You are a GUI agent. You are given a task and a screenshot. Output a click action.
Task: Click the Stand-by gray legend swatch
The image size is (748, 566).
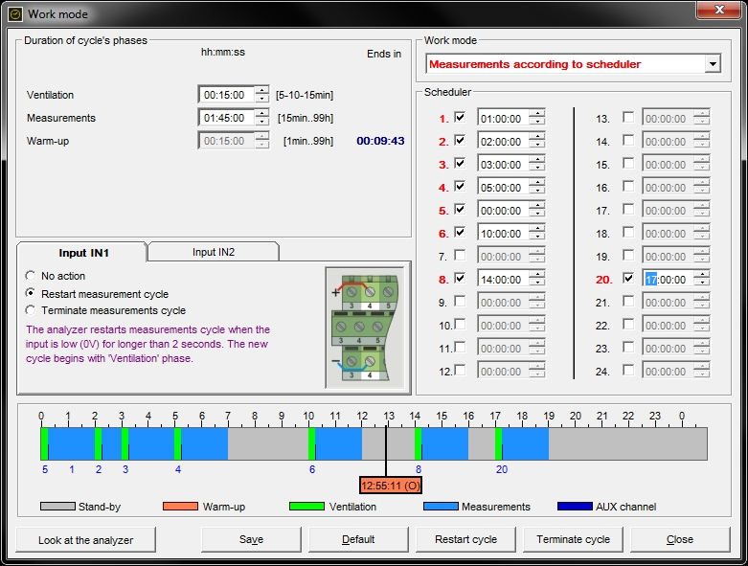57,507
